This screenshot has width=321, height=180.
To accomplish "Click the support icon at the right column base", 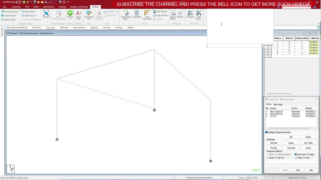I will coord(211,161).
